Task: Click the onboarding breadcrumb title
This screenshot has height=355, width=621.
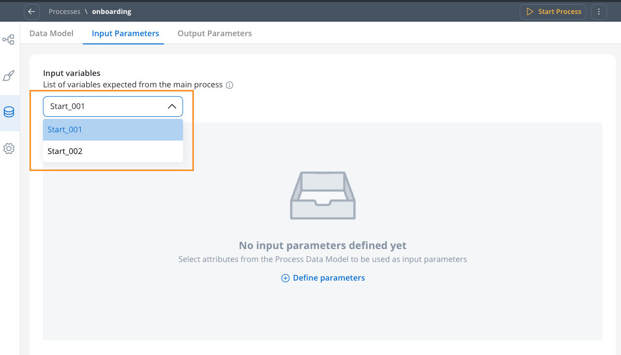Action: click(x=112, y=11)
